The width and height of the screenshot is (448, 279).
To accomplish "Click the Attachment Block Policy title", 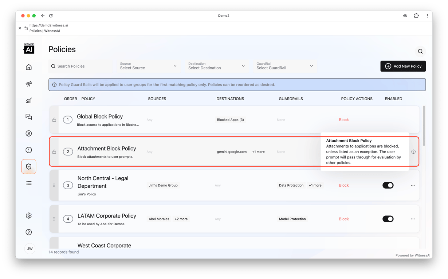I will (107, 149).
